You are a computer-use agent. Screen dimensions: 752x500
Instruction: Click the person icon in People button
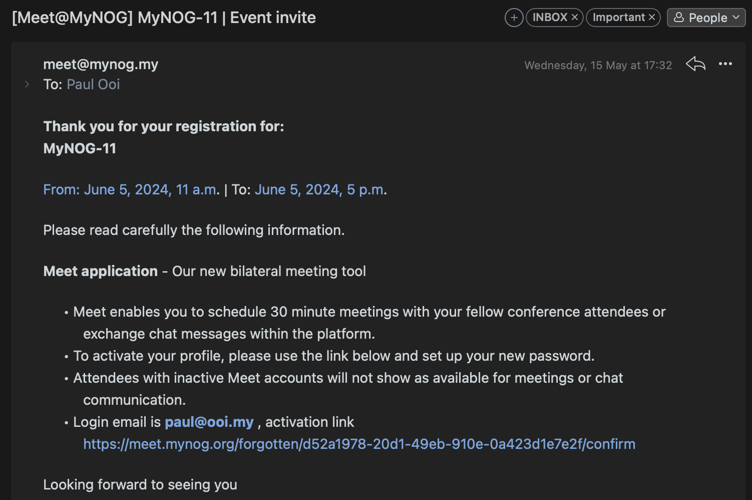679,18
